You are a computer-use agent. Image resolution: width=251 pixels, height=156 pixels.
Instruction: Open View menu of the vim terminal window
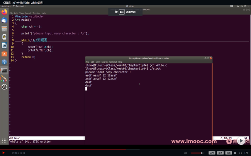click(22, 13)
